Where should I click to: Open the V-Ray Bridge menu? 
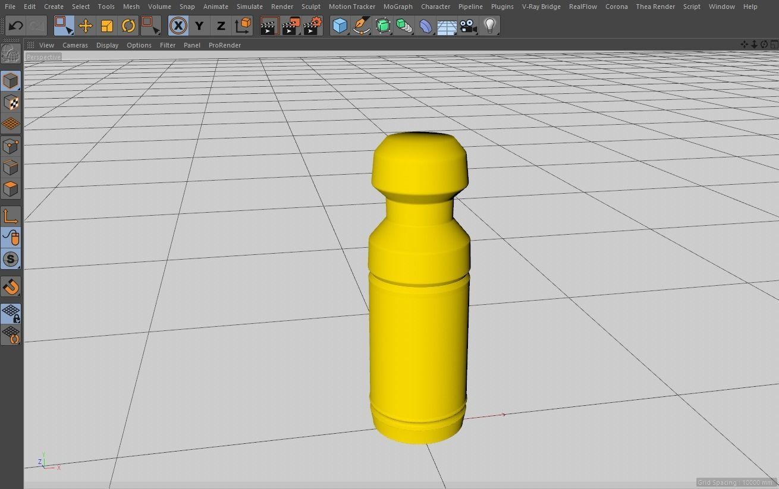tap(541, 7)
